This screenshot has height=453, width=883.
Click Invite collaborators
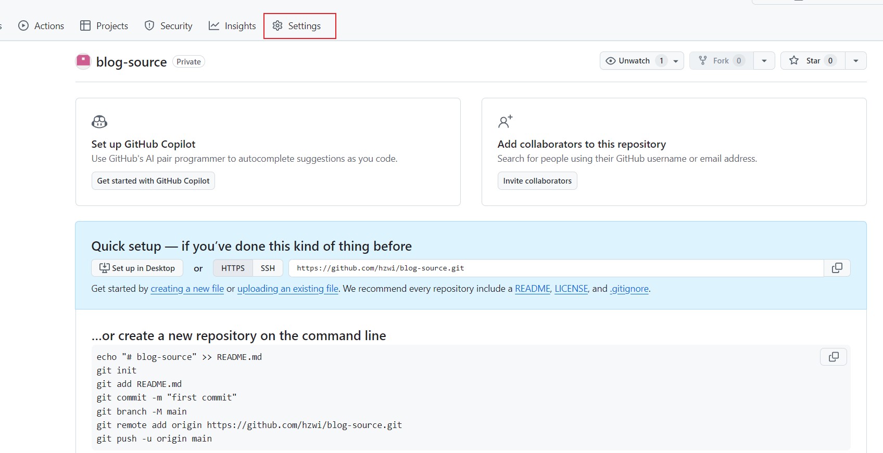coord(537,181)
